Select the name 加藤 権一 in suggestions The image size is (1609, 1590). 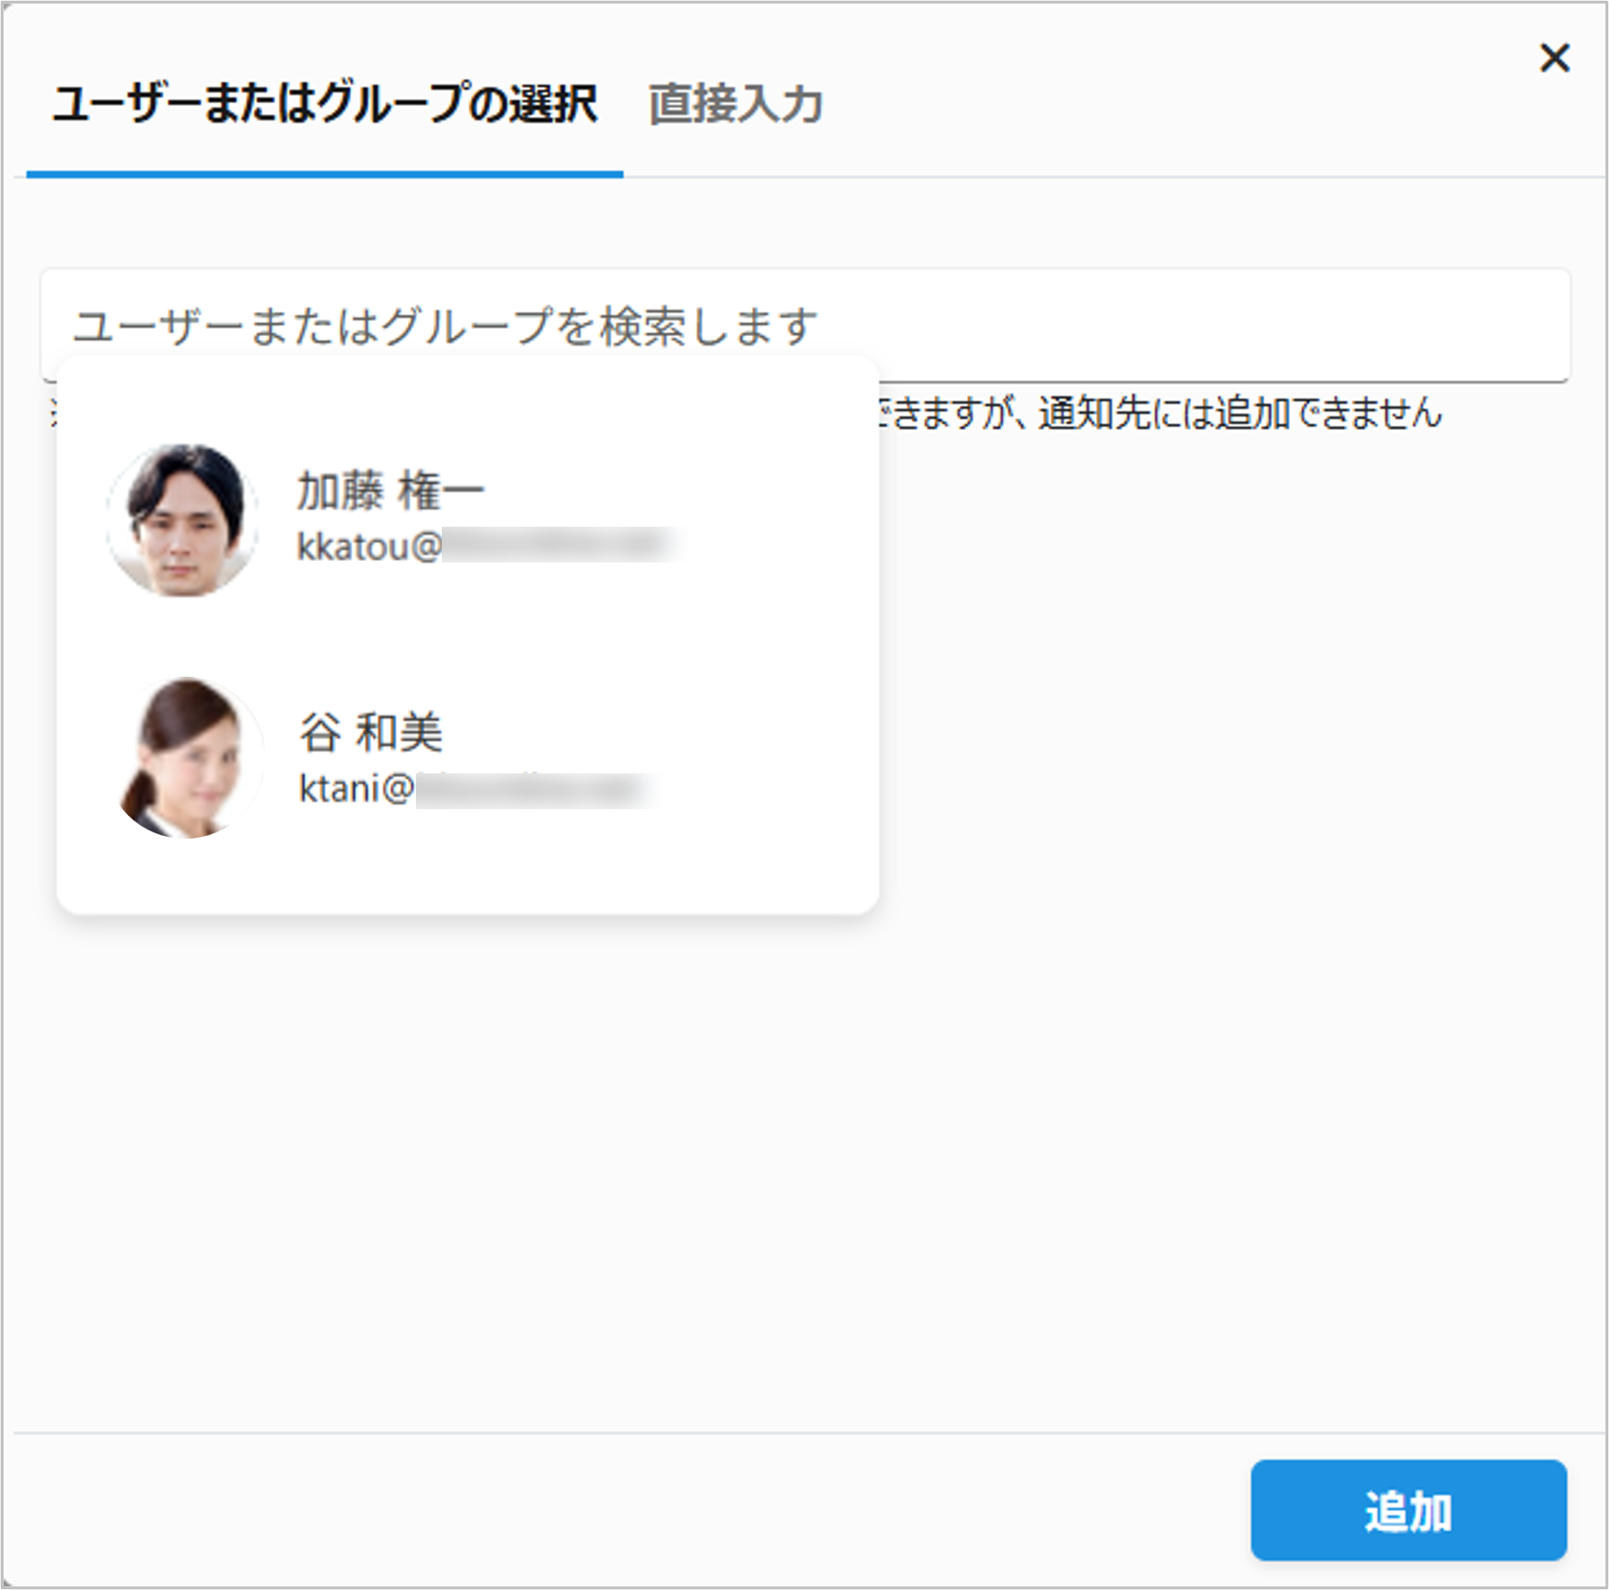pos(390,490)
